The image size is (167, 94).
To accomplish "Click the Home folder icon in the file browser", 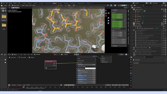I will (4, 16).
